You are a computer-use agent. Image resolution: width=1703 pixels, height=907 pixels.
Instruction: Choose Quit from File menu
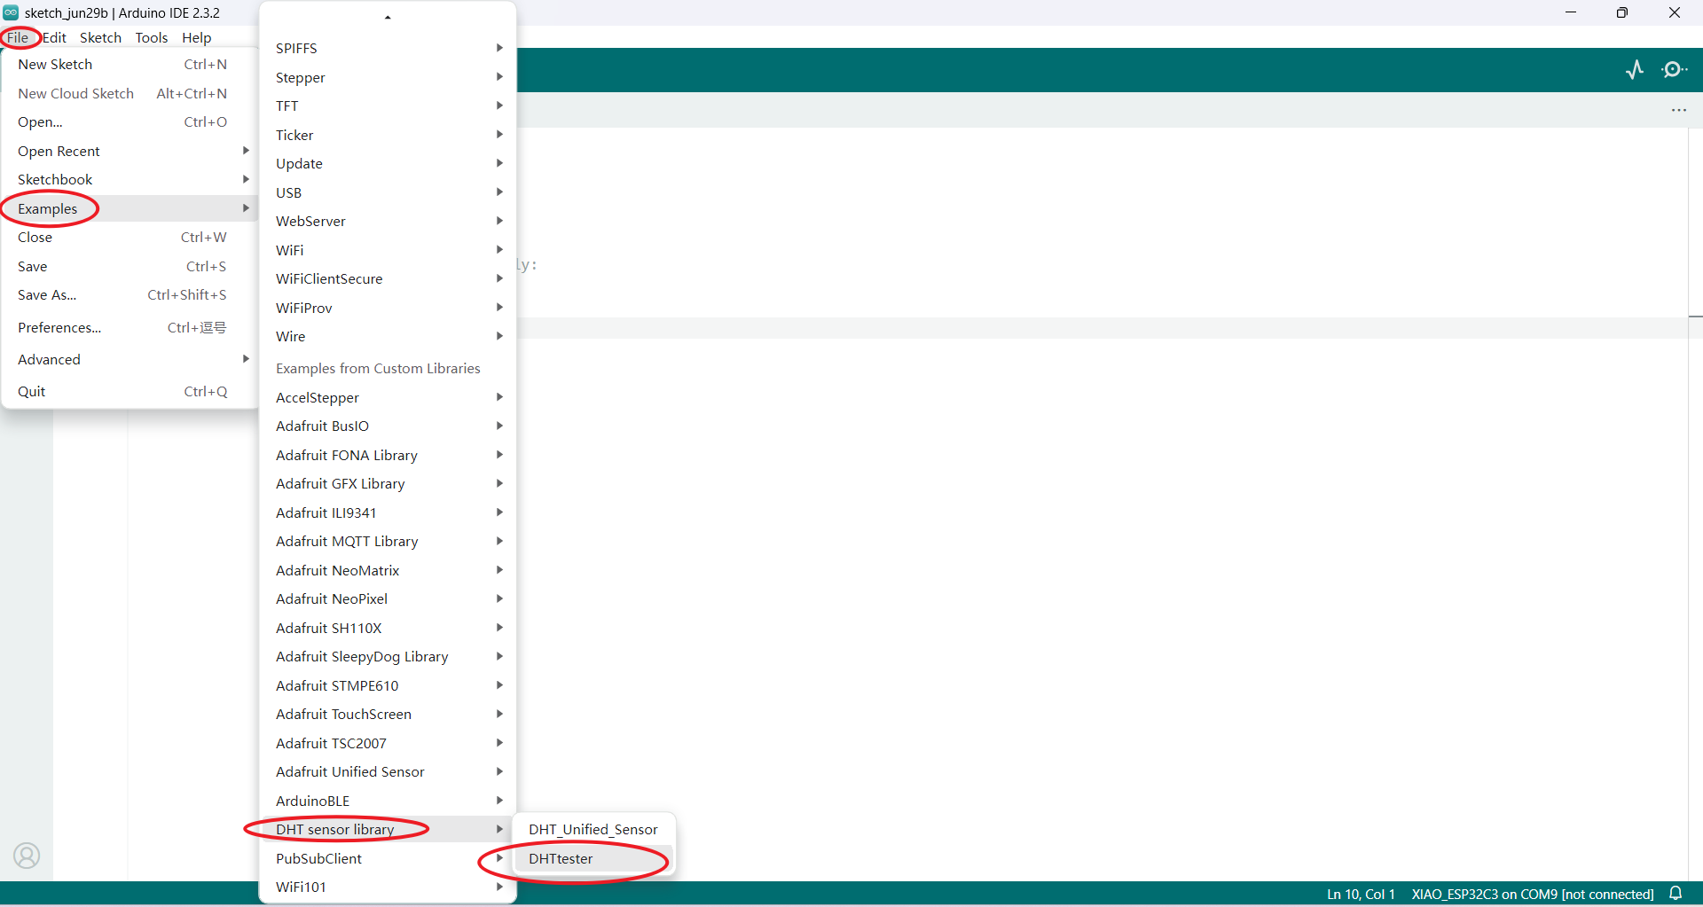[129, 391]
